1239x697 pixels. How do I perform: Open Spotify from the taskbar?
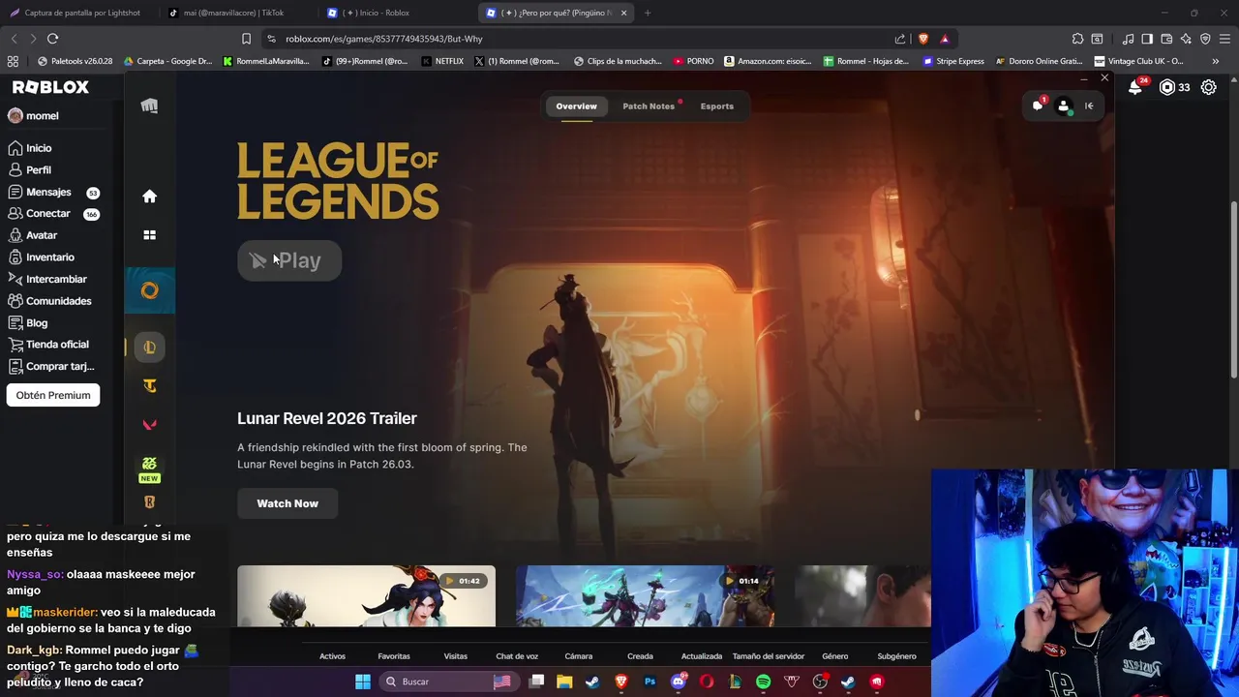tap(763, 682)
